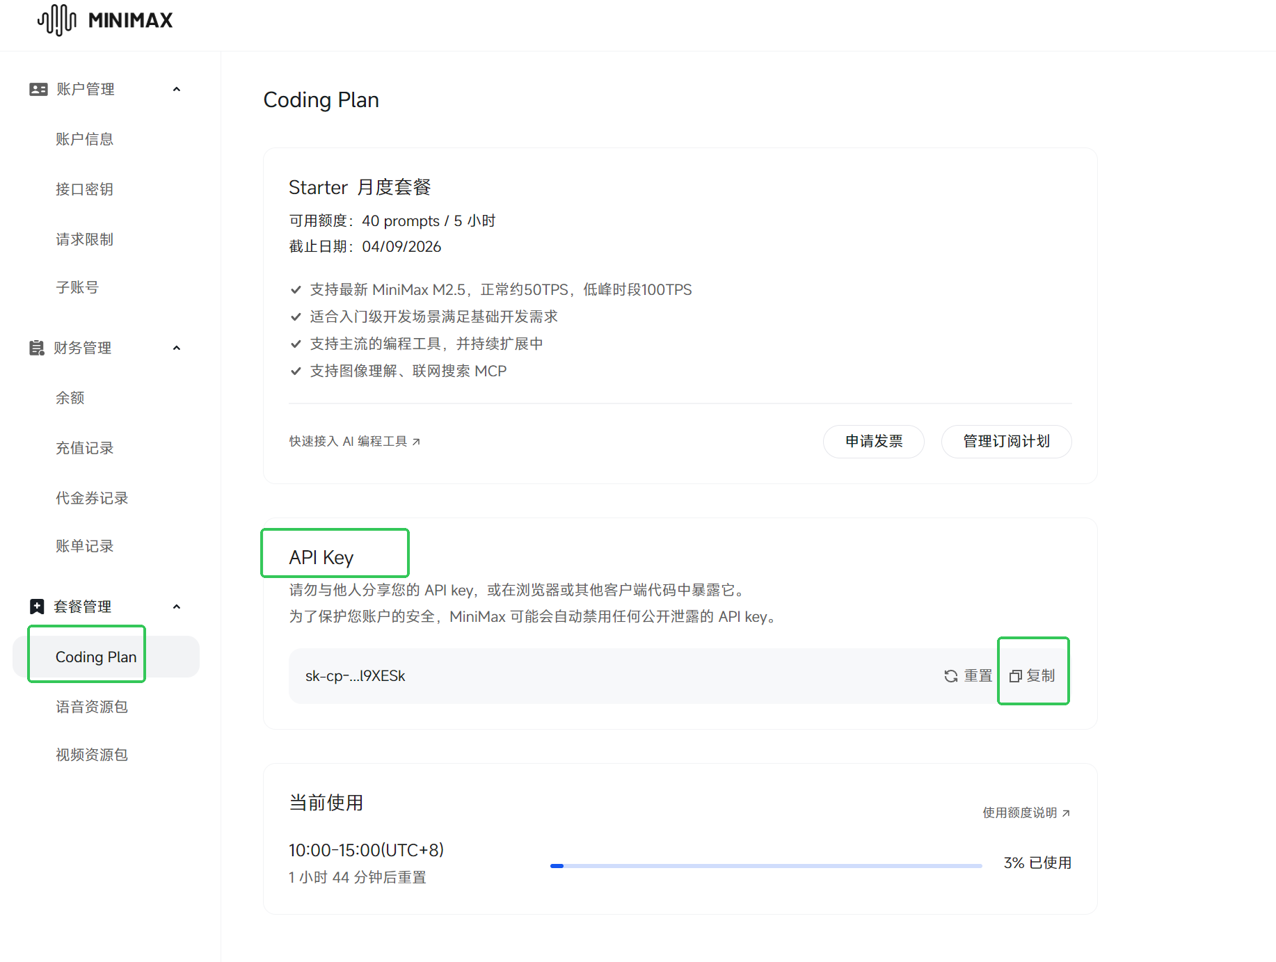Image resolution: width=1276 pixels, height=962 pixels.
Task: Click the API Key heading
Action: pyautogui.click(x=321, y=557)
